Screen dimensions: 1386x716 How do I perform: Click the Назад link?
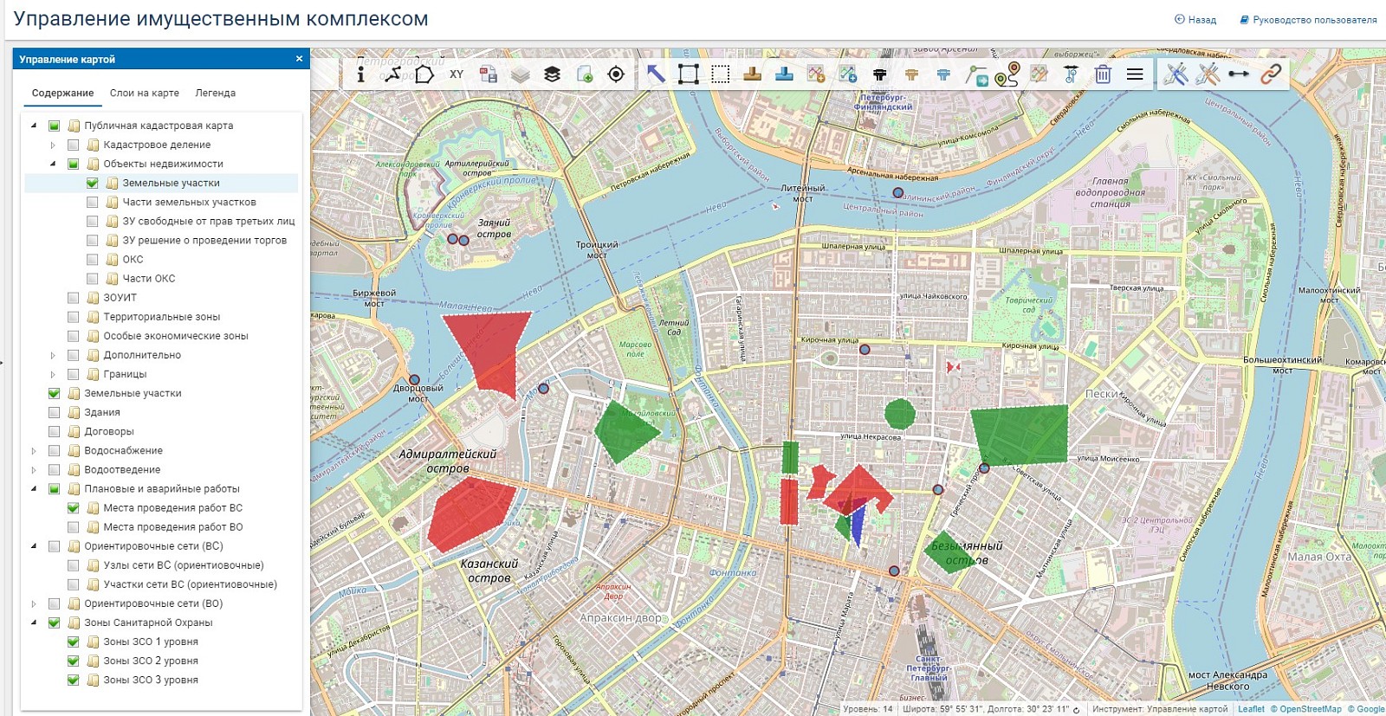[1195, 19]
